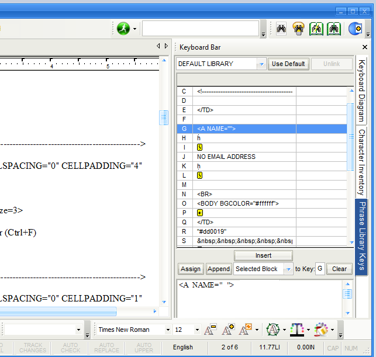Viewport: 376px width, 357px height.
Task: Open the Times New Roman font dropdown
Action: (167, 330)
